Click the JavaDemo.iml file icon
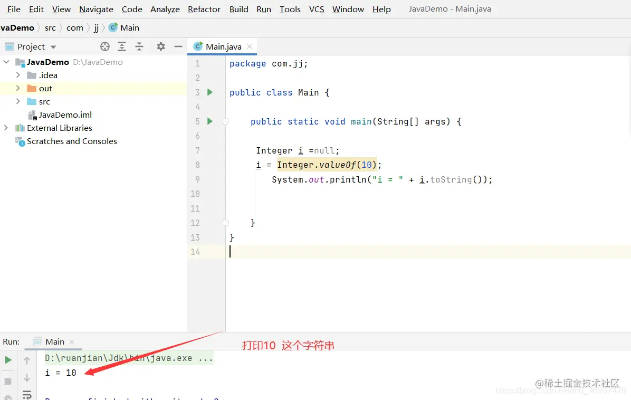This screenshot has height=400, width=631. [32, 115]
